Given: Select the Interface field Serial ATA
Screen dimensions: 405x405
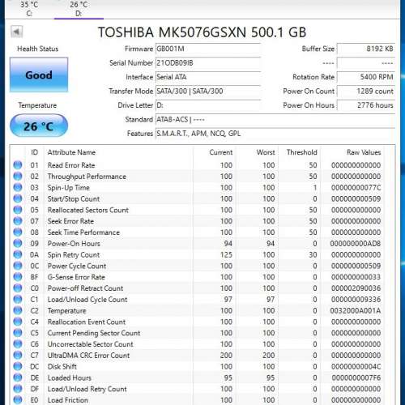Looking at the screenshot, I should (208, 77).
